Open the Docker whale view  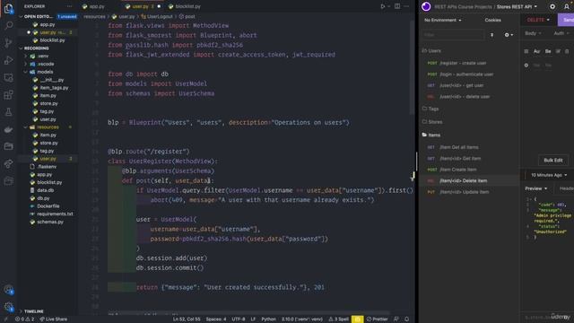tap(8, 129)
